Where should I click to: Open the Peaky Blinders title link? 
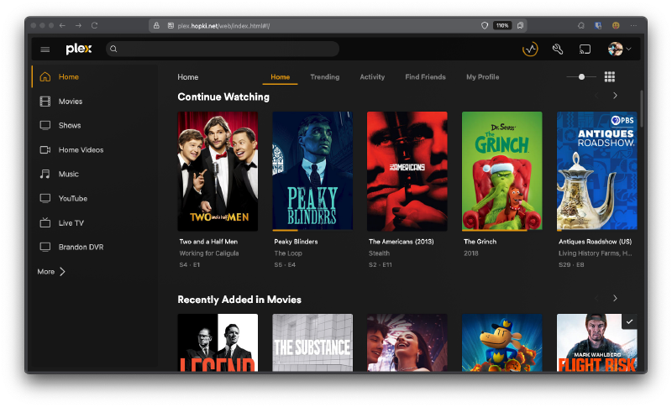coord(296,242)
